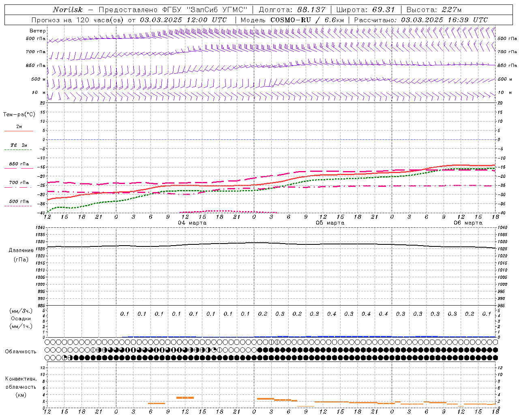The height and width of the screenshot is (415, 519).
Task: Click the 'Облачность' cloud cover label
Action: [x=21, y=352]
